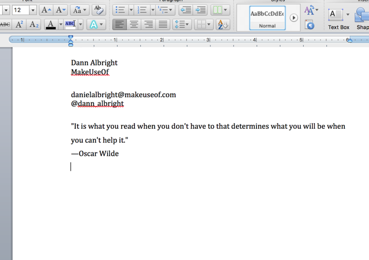This screenshot has width=369, height=260.
Task: Click the Shrink Font icon
Action: tap(60, 10)
